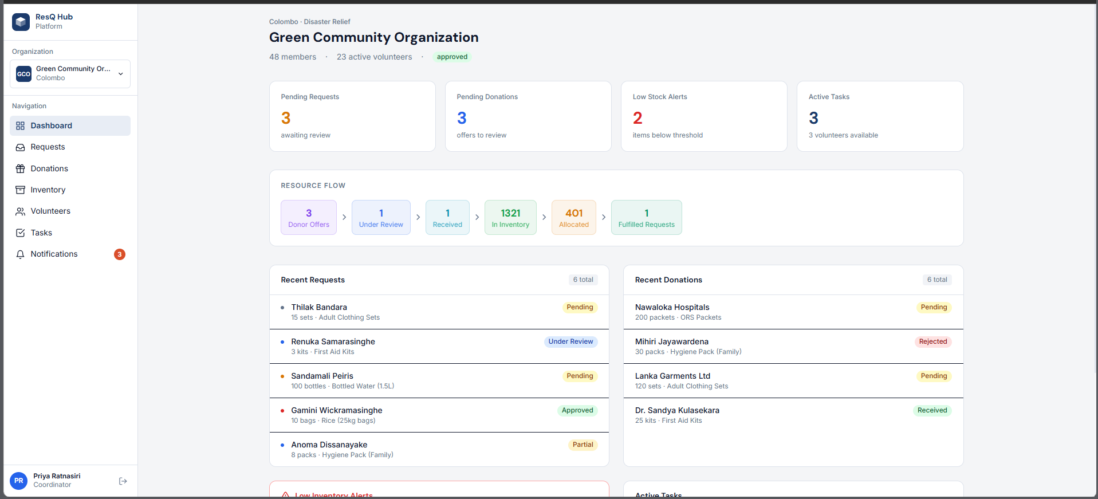Open the Low Stock Alerts card

(x=704, y=116)
